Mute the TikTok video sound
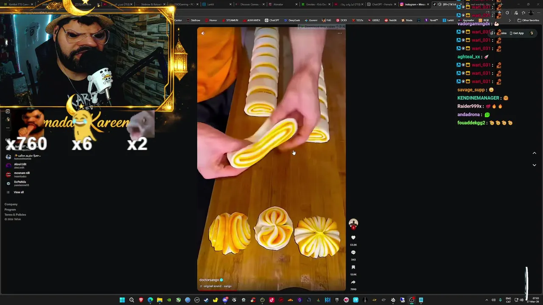 point(202,33)
